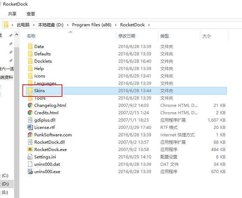The width and height of the screenshot is (242, 198).
Task: Click the unins000.exe uninstaller icon
Action: click(30, 171)
